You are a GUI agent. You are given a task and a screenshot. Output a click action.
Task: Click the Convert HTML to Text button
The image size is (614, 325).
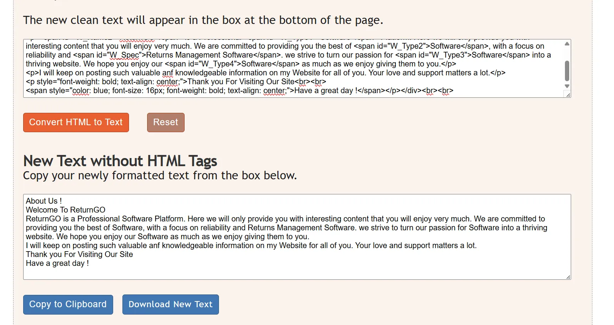[76, 123]
